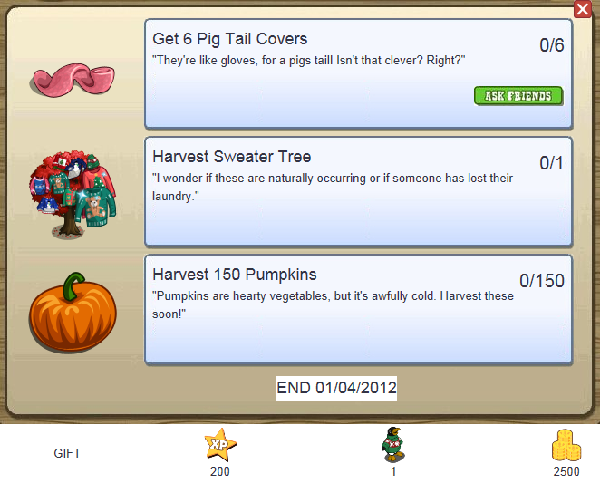600x483 pixels.
Task: Click the penguin in sweater reward icon
Action: point(393,444)
